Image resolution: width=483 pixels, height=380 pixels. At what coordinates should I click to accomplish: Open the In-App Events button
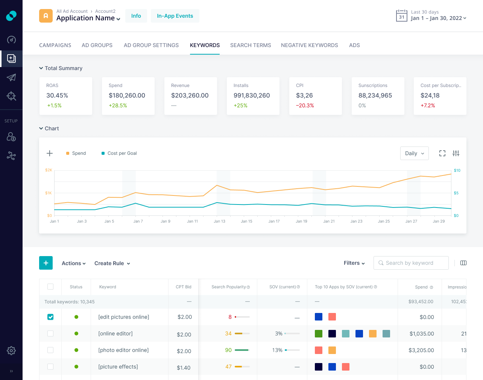(175, 16)
